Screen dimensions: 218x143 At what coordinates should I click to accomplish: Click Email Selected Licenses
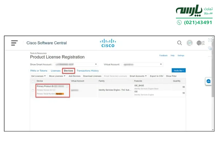115,76
